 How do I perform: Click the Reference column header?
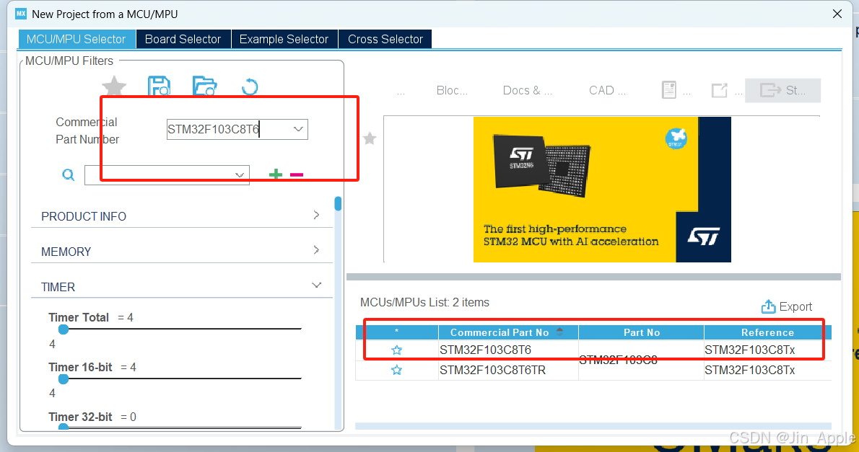(767, 332)
